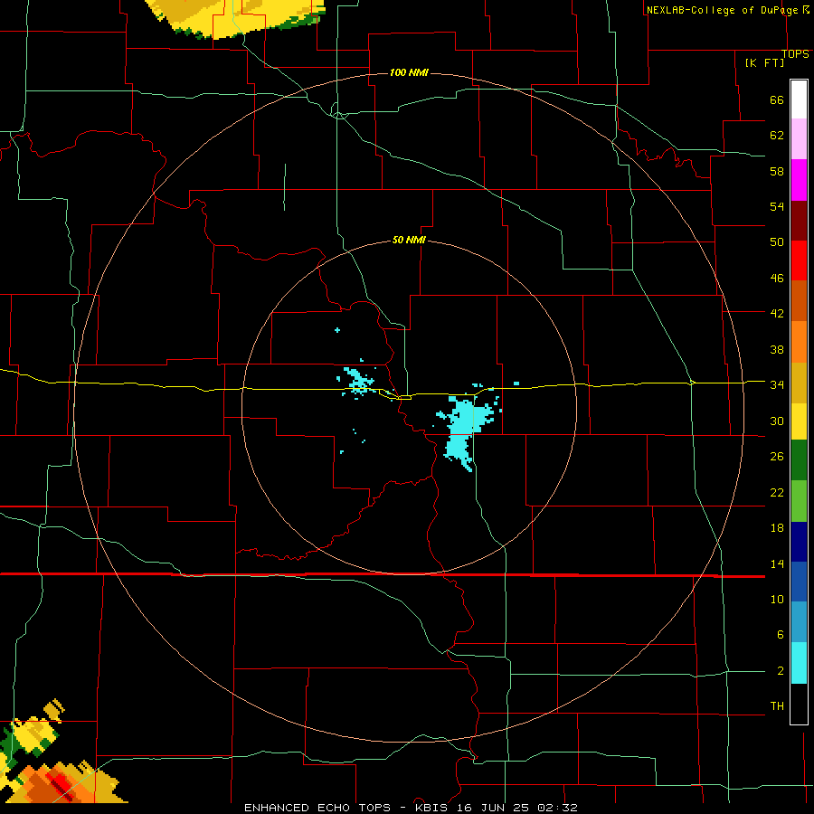This screenshot has height=814, width=814.
Task: Click the legend value "14"
Action: 777,563
